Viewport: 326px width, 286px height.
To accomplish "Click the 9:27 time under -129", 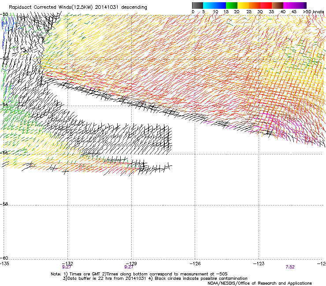I will [x=129, y=267].
